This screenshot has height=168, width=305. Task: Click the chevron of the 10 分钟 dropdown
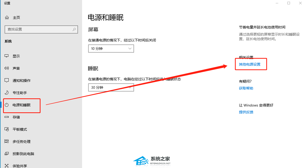tap(130, 49)
